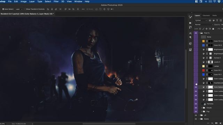The width and height of the screenshot is (223, 125).
Task: Expand the Clouds group arrow
Action: [201, 108]
